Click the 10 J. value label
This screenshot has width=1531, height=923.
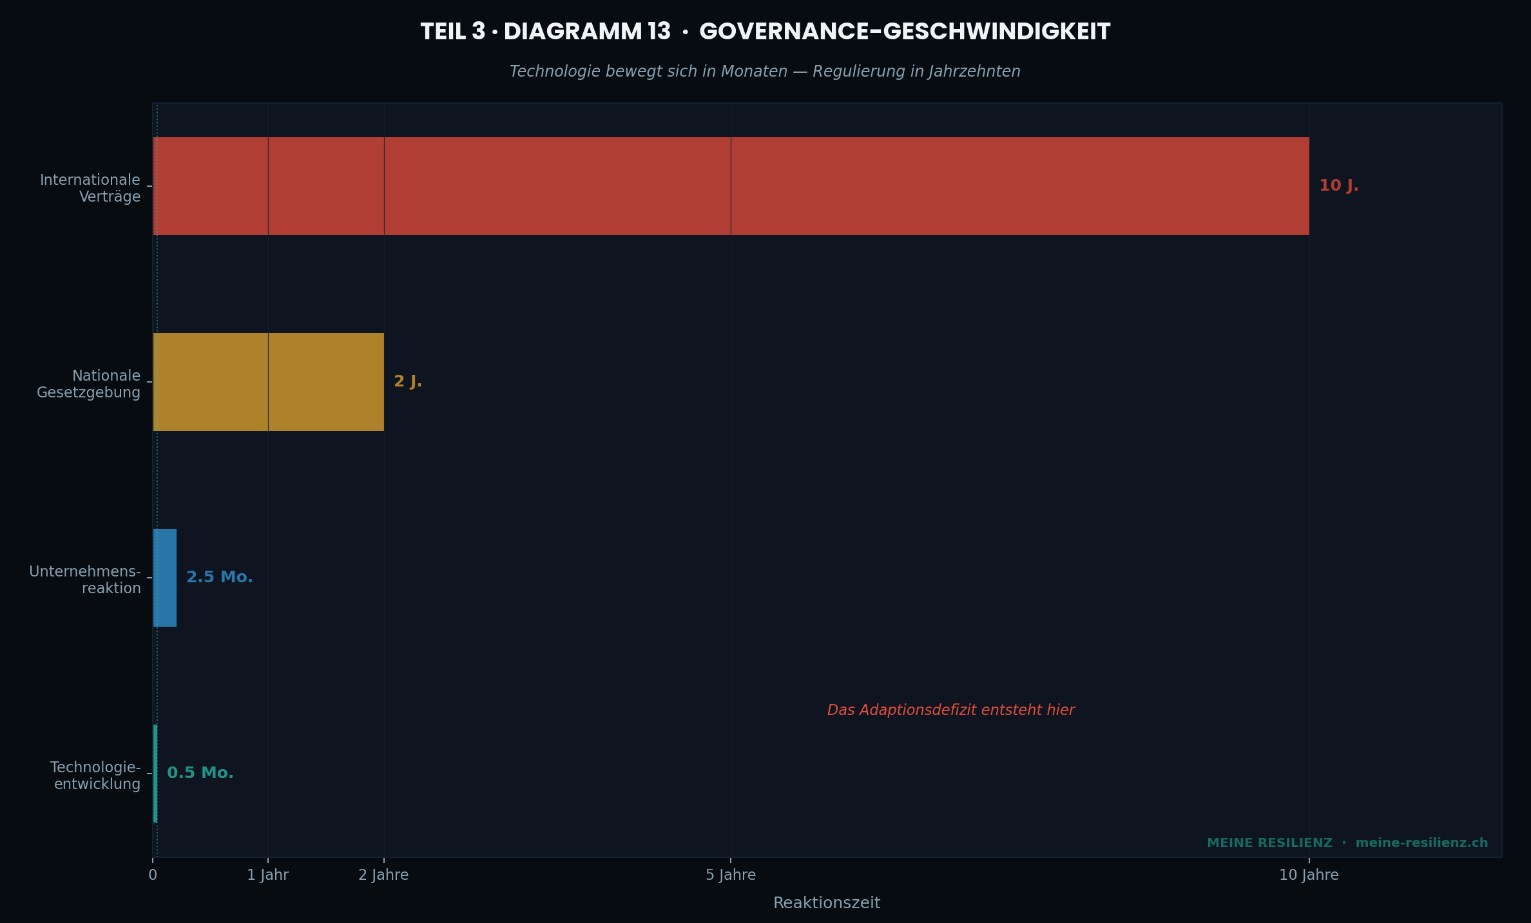click(1337, 186)
